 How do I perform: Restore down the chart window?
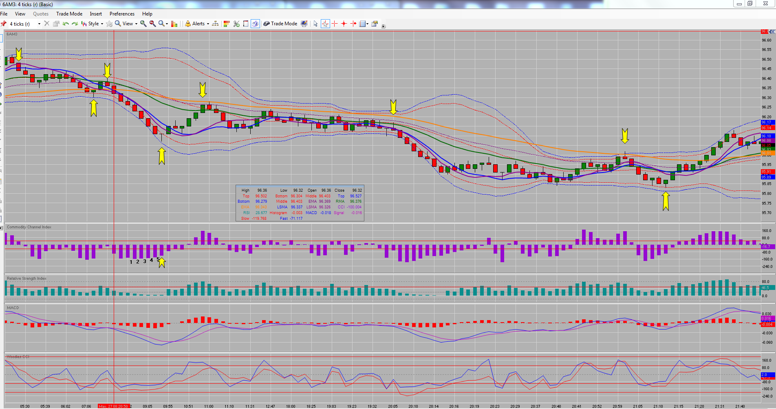pos(750,4)
